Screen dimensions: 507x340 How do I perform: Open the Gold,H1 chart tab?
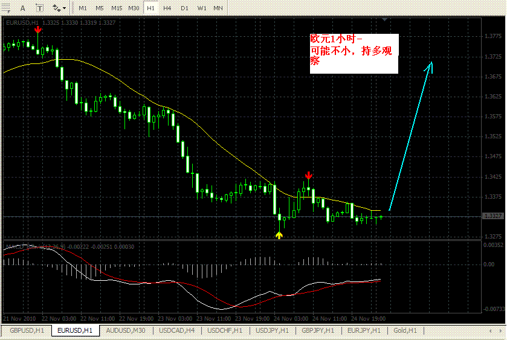click(x=405, y=330)
